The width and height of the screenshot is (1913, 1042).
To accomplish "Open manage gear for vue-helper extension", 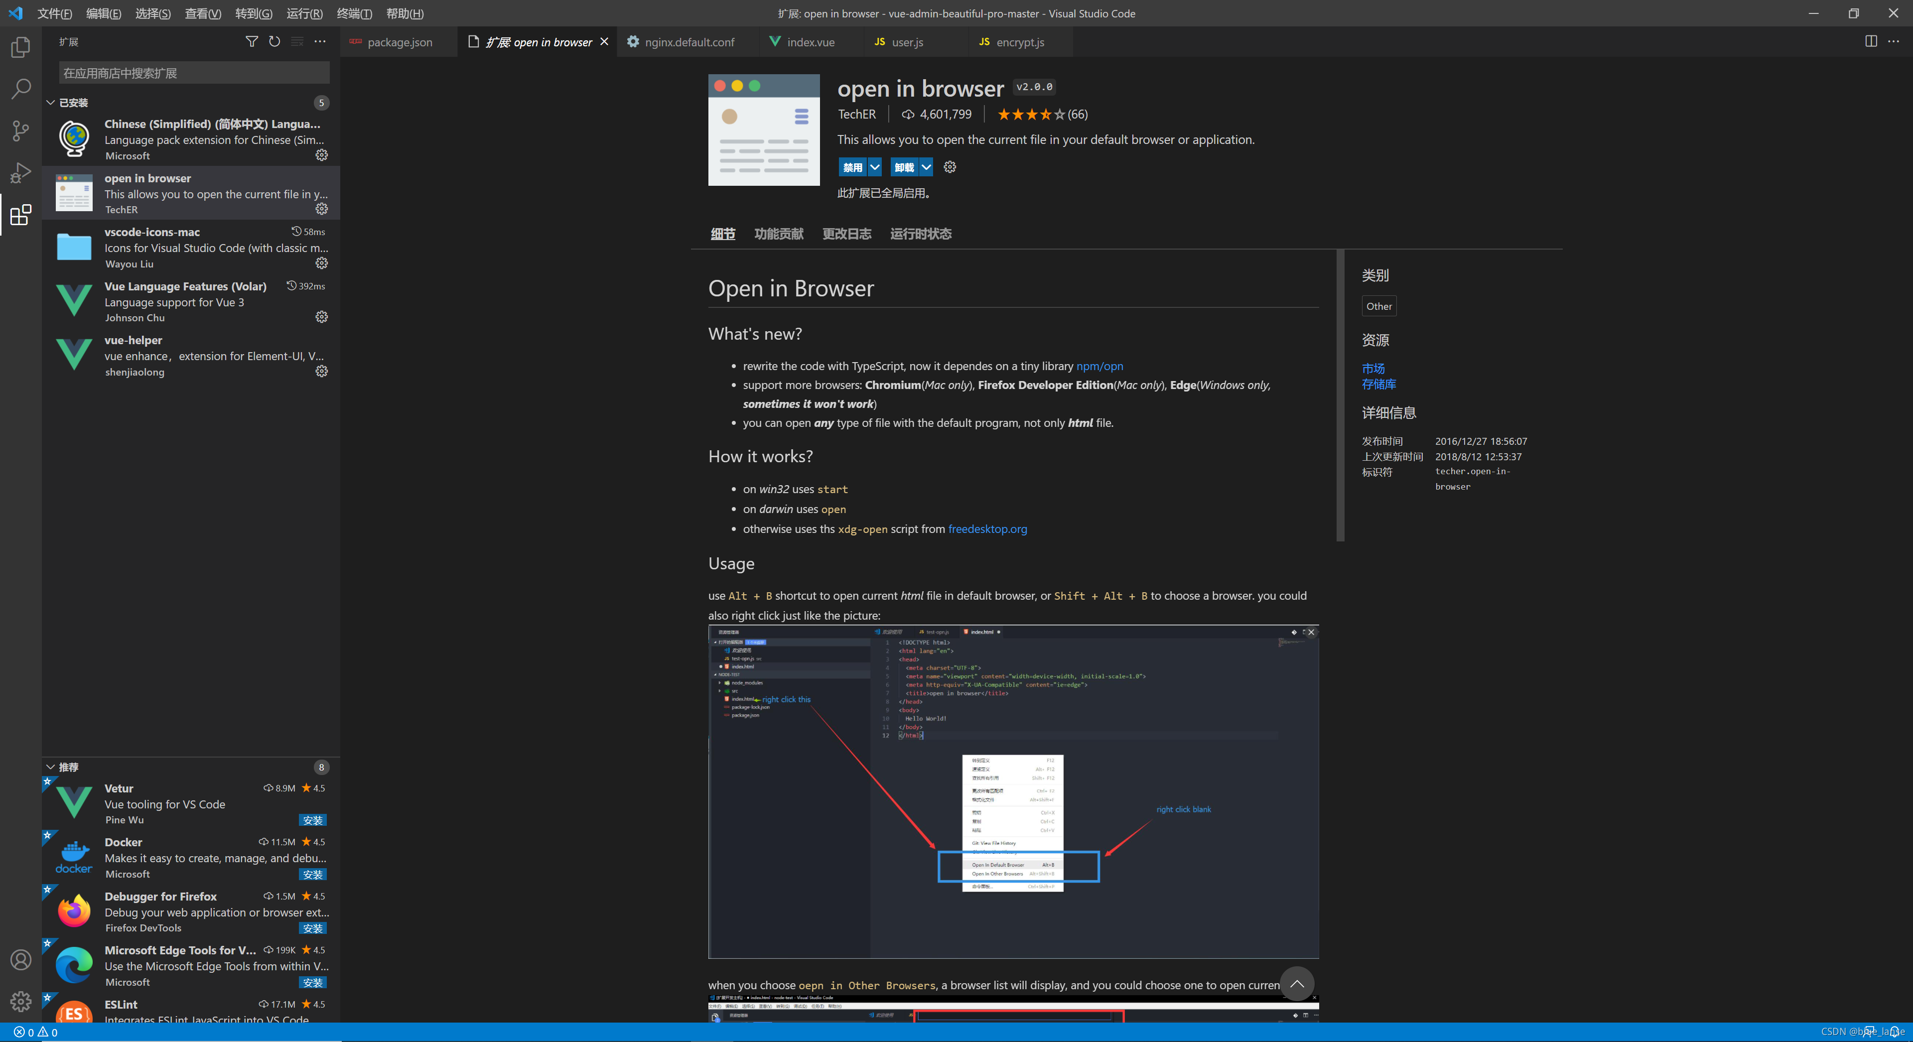I will click(x=321, y=372).
